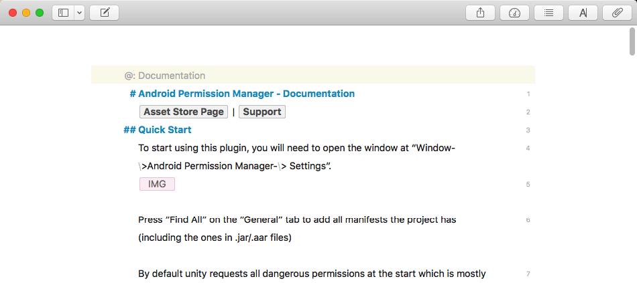
Task: Click the Asset Store Page link
Action: 184,112
